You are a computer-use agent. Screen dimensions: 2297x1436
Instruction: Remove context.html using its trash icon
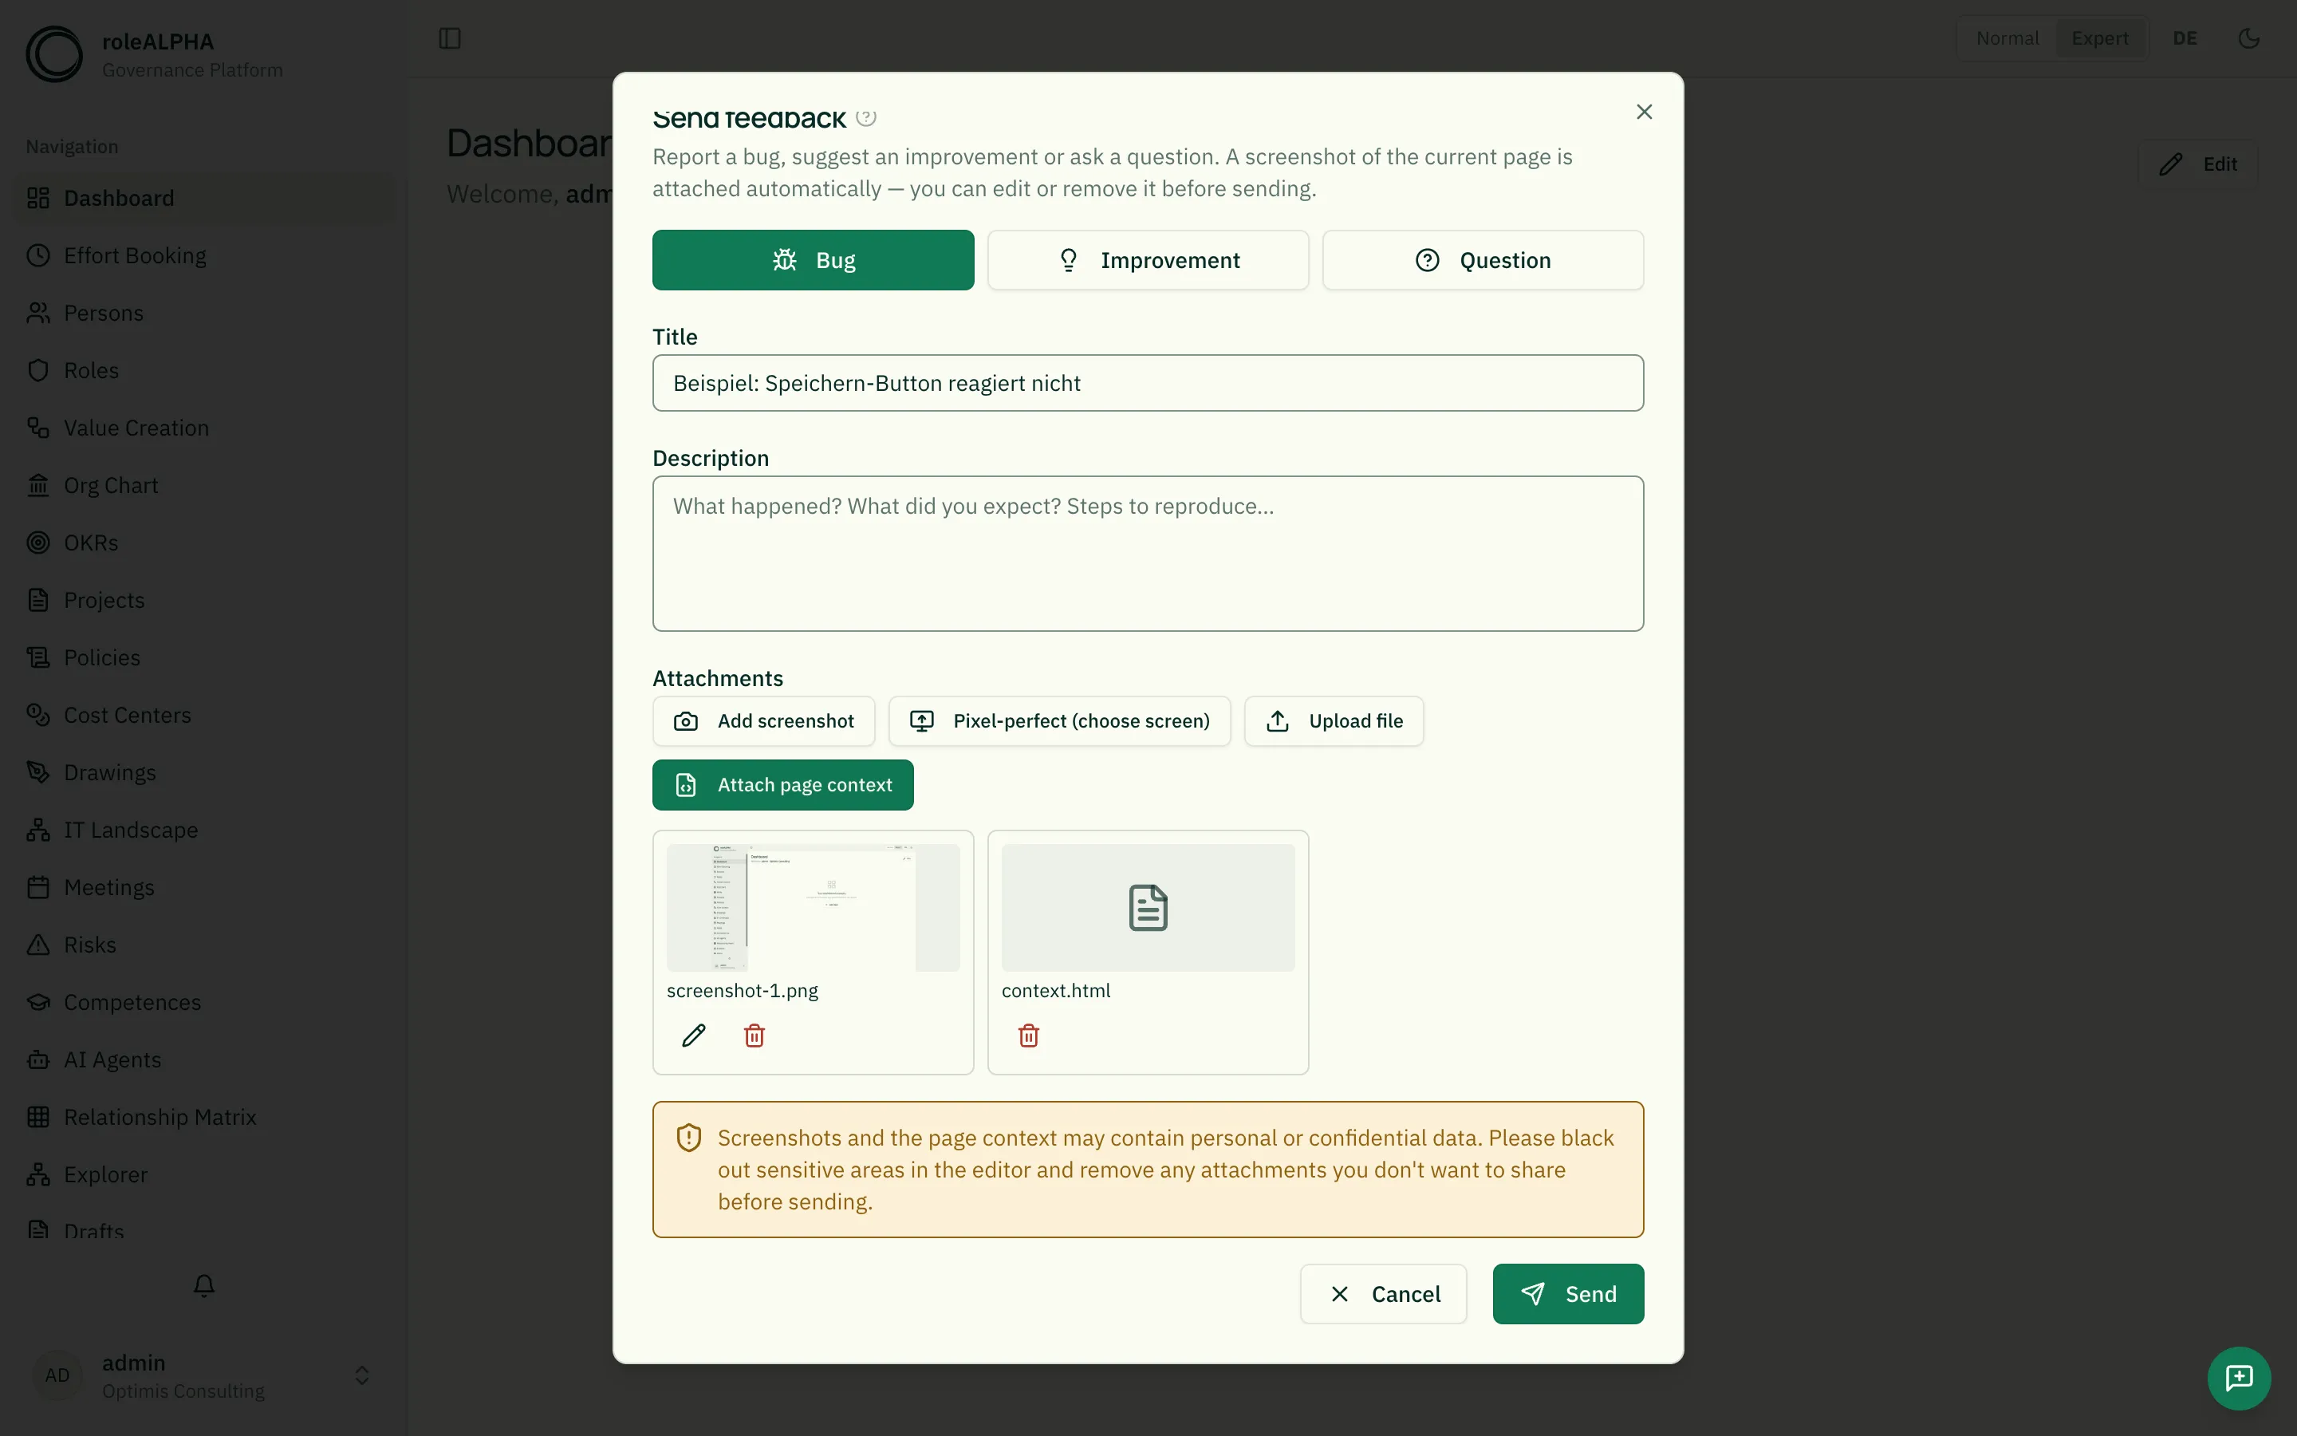[1029, 1036]
